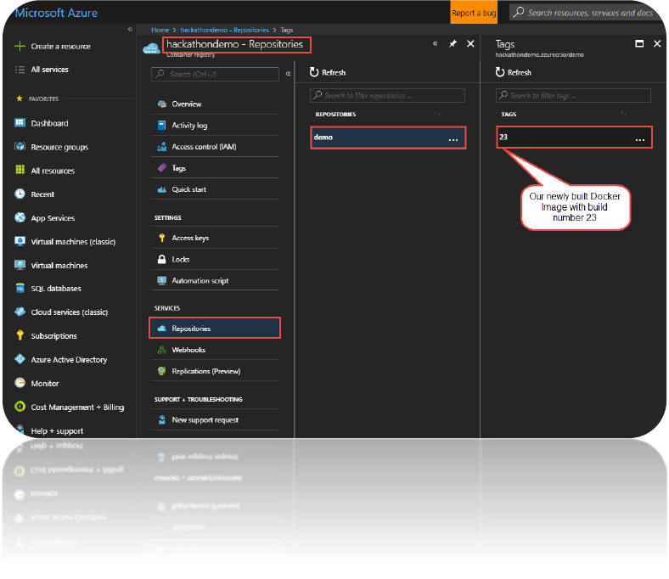The image size is (669, 579).
Task: Collapse the left favorites sidebar
Action: pyautogui.click(x=130, y=30)
